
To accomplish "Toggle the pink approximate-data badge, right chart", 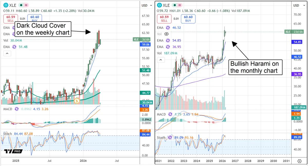I will (180, 5).
